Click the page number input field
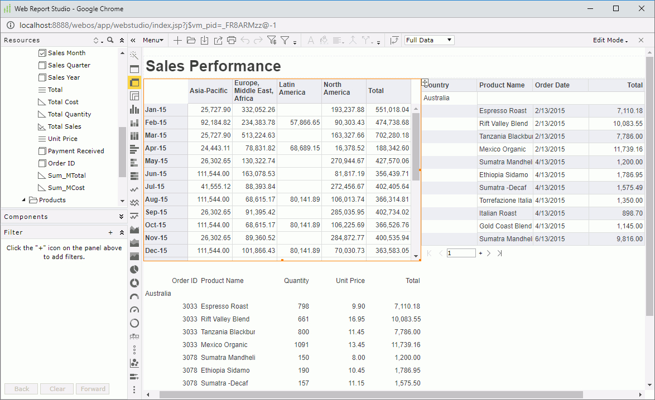 [x=461, y=252]
